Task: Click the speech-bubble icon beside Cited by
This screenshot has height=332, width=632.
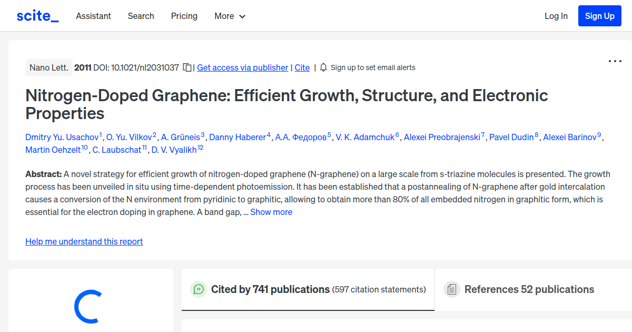Action: [x=199, y=289]
